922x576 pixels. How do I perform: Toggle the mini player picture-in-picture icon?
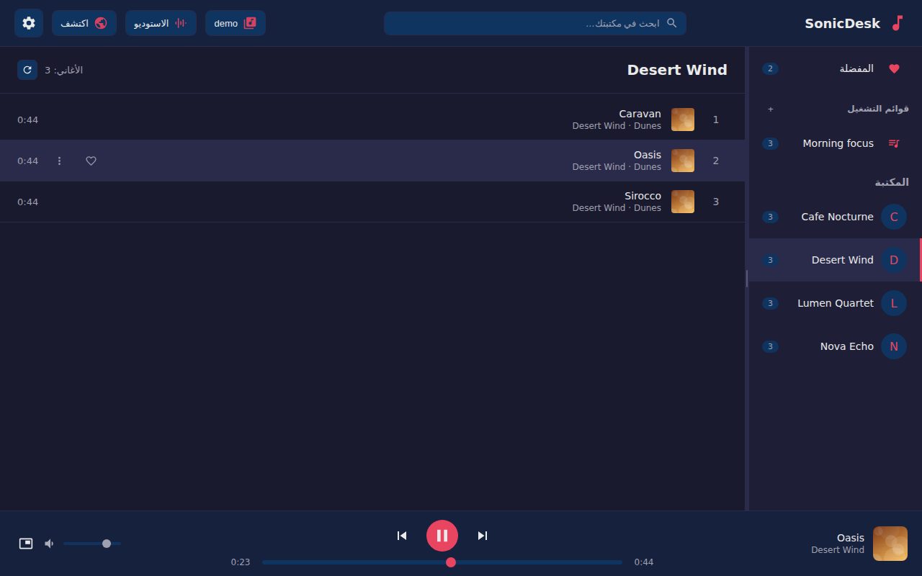(26, 544)
